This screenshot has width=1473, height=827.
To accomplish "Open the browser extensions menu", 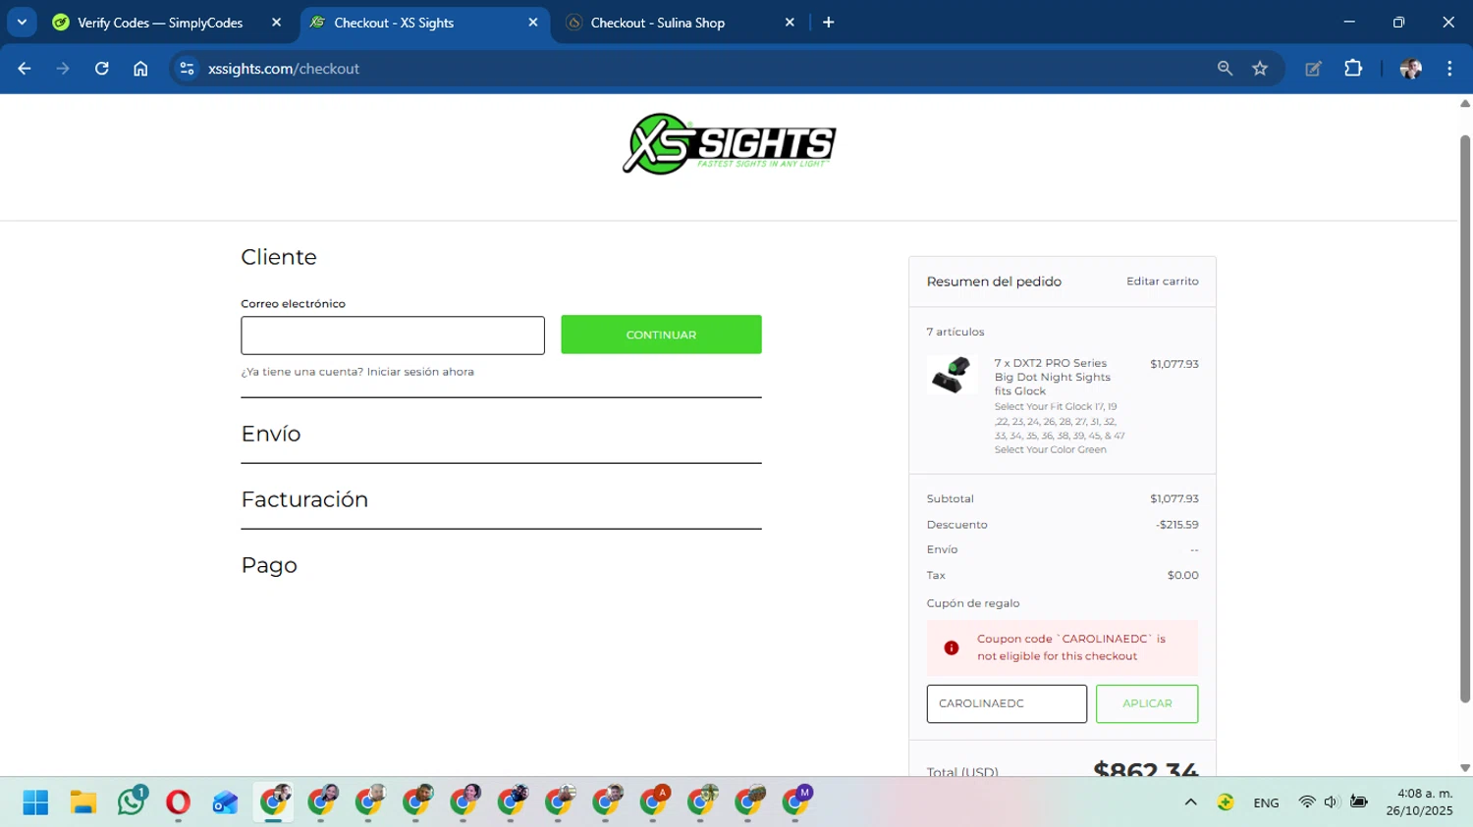I will tap(1353, 69).
